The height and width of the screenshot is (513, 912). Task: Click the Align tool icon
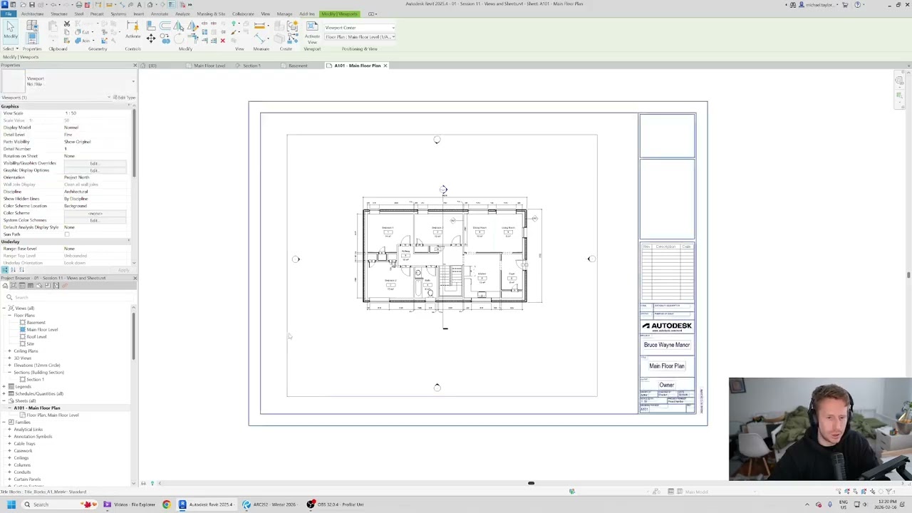[151, 26]
